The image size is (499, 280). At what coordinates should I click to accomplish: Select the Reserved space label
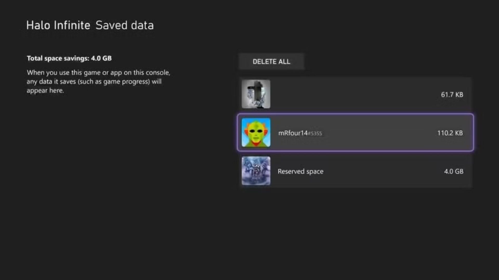click(x=300, y=171)
